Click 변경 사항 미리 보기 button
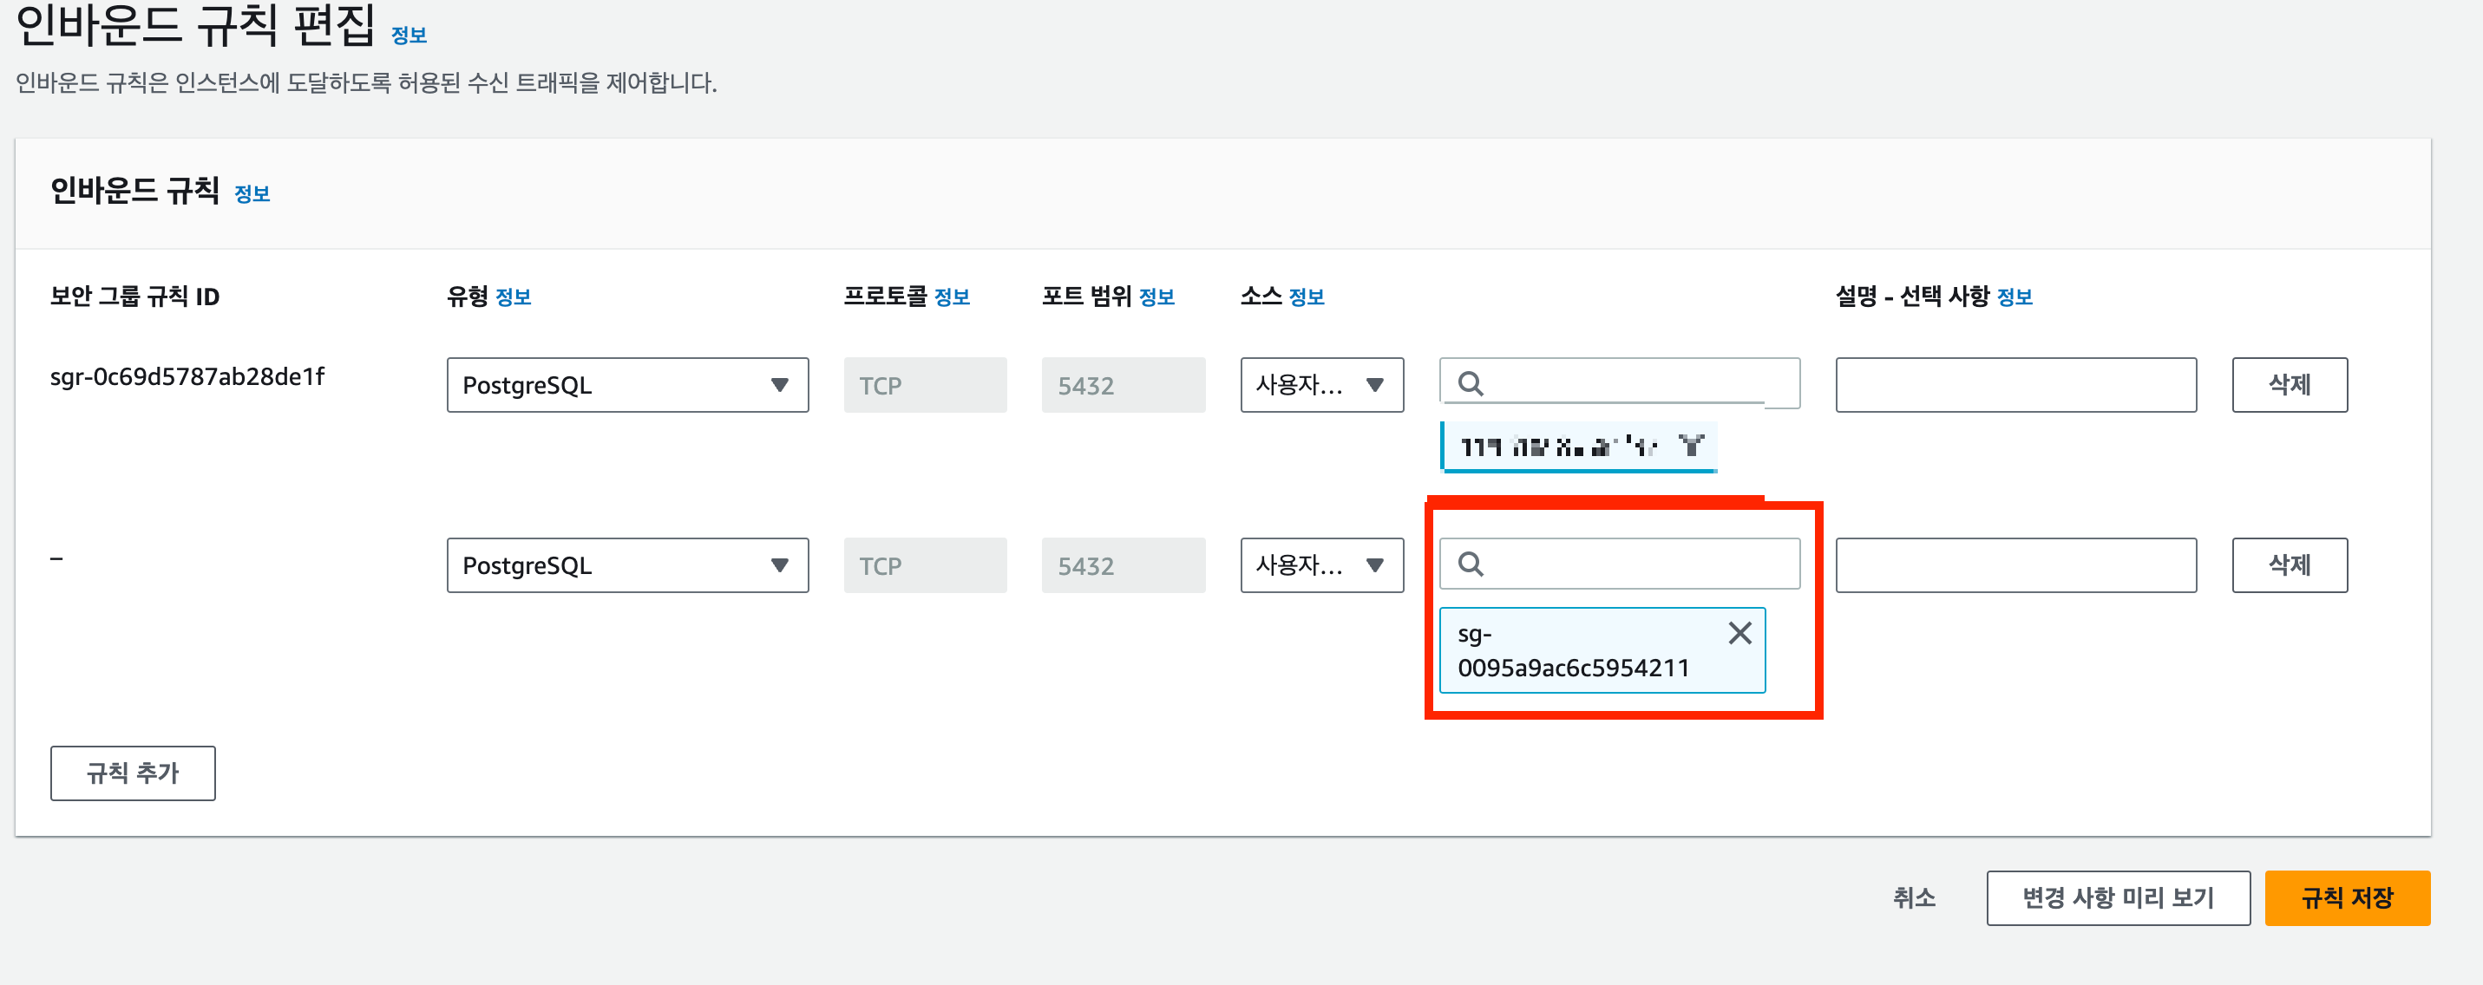Screen dimensions: 2483x985 pyautogui.click(x=2117, y=897)
